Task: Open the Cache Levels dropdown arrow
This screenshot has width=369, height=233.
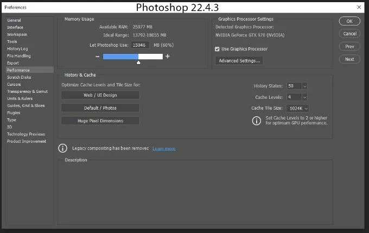Action: tap(304, 97)
